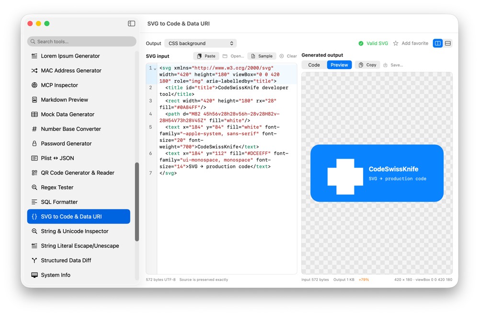Open SQL Formatter tool
The height and width of the screenshot is (315, 479).
pyautogui.click(x=79, y=202)
